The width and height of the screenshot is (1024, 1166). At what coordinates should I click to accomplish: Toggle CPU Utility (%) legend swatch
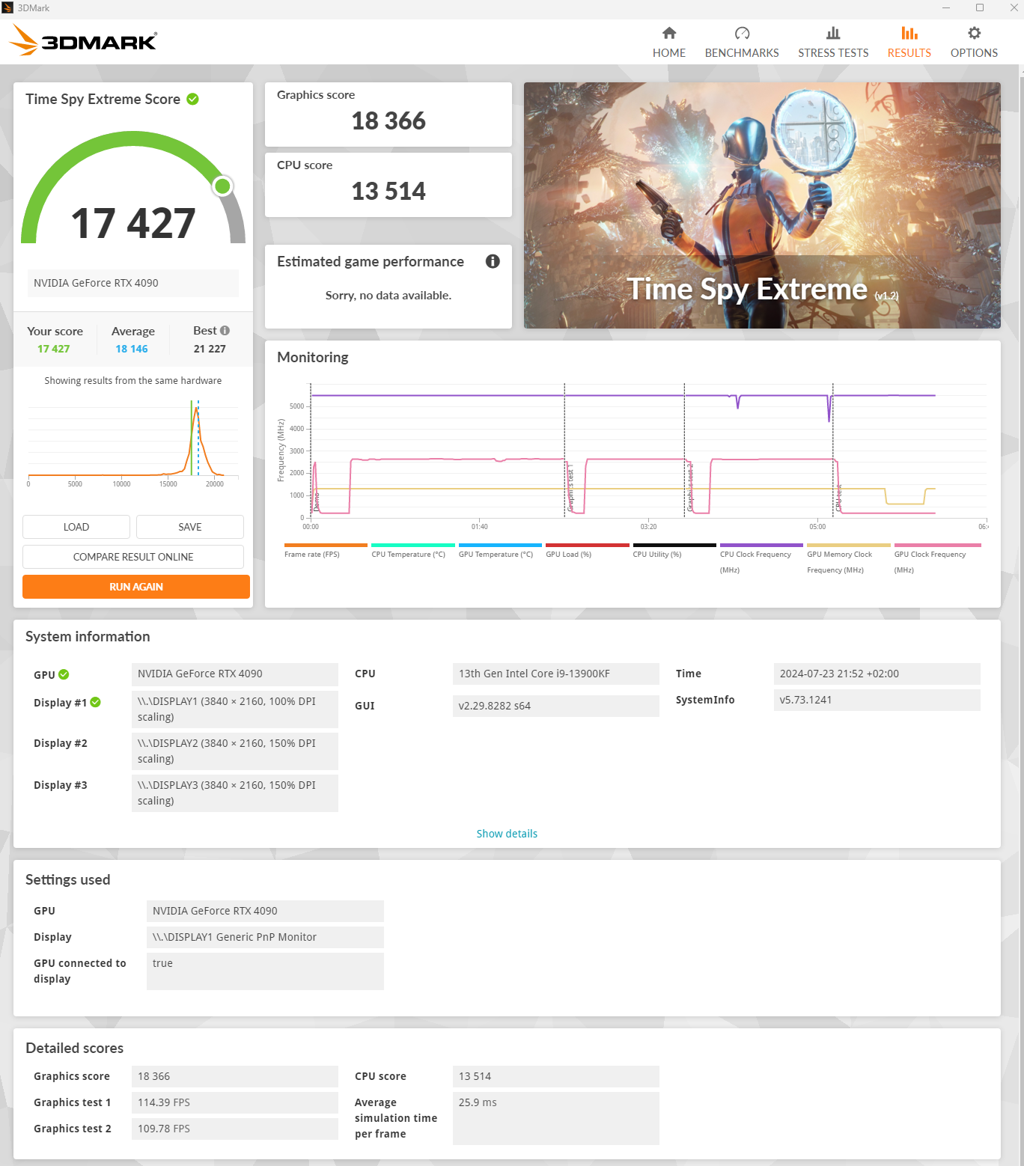coord(674,545)
